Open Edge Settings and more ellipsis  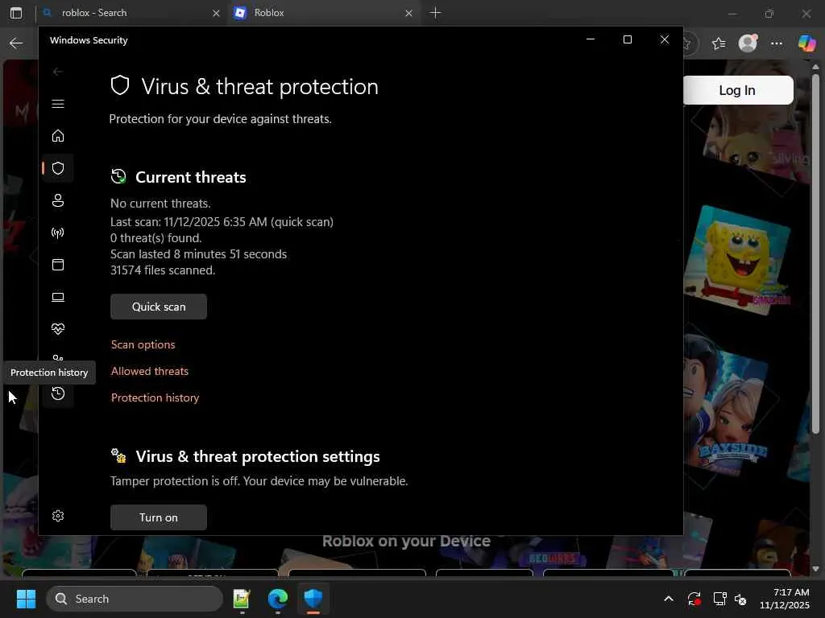click(x=777, y=43)
